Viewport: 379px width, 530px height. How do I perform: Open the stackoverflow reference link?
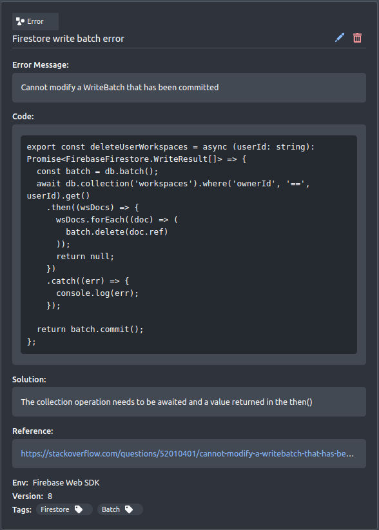188,453
